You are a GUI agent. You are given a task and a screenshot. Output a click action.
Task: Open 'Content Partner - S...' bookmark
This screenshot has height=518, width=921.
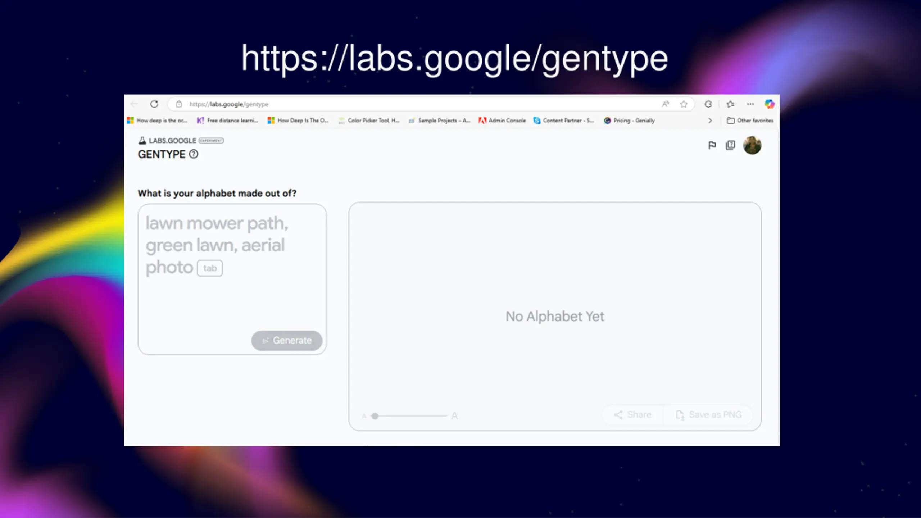click(563, 121)
